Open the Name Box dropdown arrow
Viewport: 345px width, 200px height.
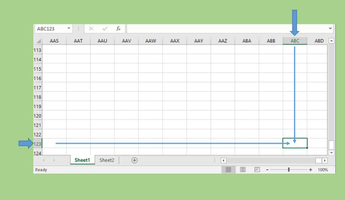[x=69, y=29]
